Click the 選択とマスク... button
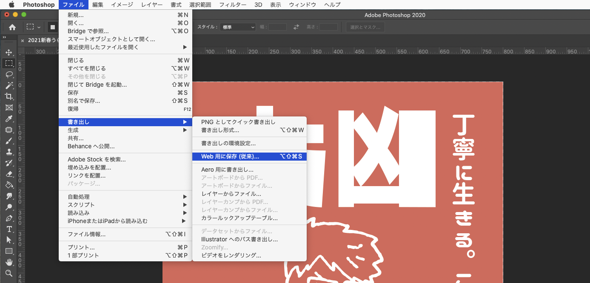The width and height of the screenshot is (590, 283). [365, 27]
